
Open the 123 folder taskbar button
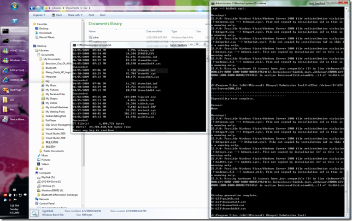tap(14, 100)
